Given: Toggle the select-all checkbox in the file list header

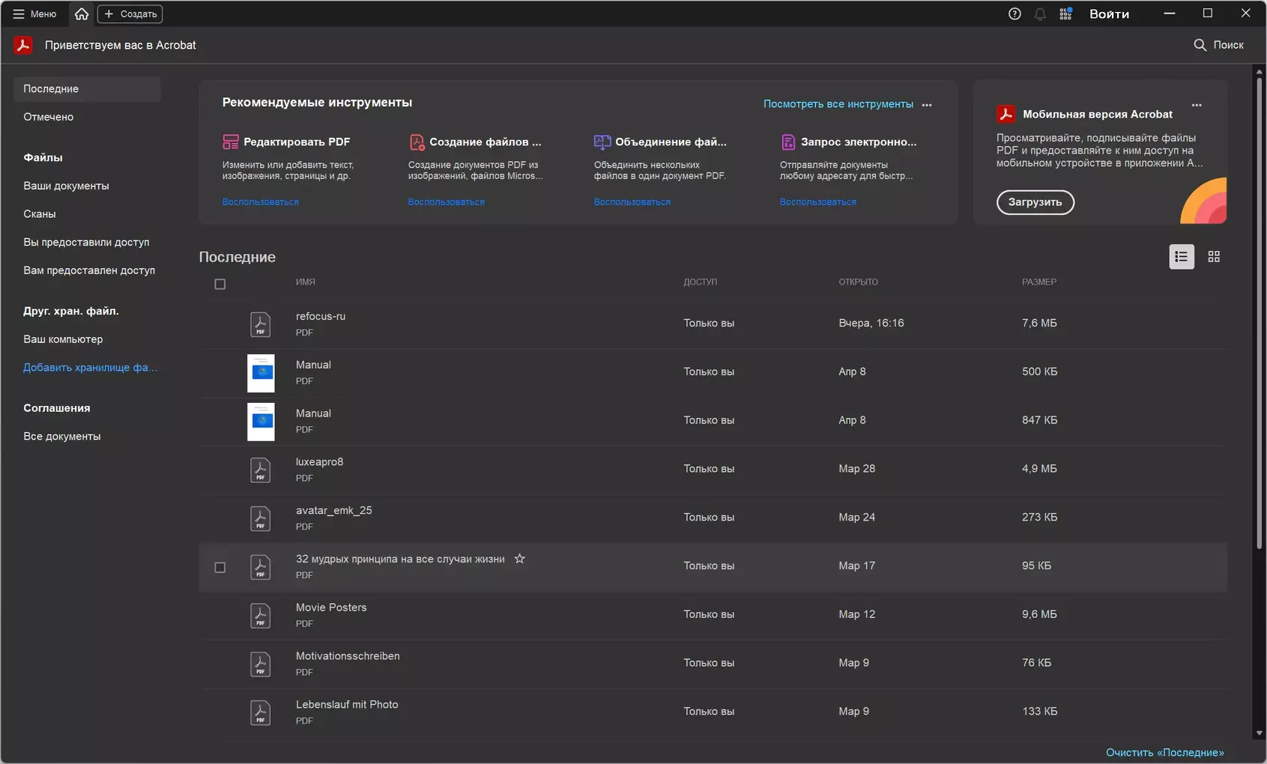Looking at the screenshot, I should coord(220,284).
